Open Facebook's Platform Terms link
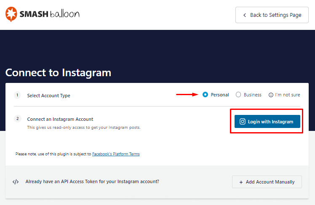 116,154
